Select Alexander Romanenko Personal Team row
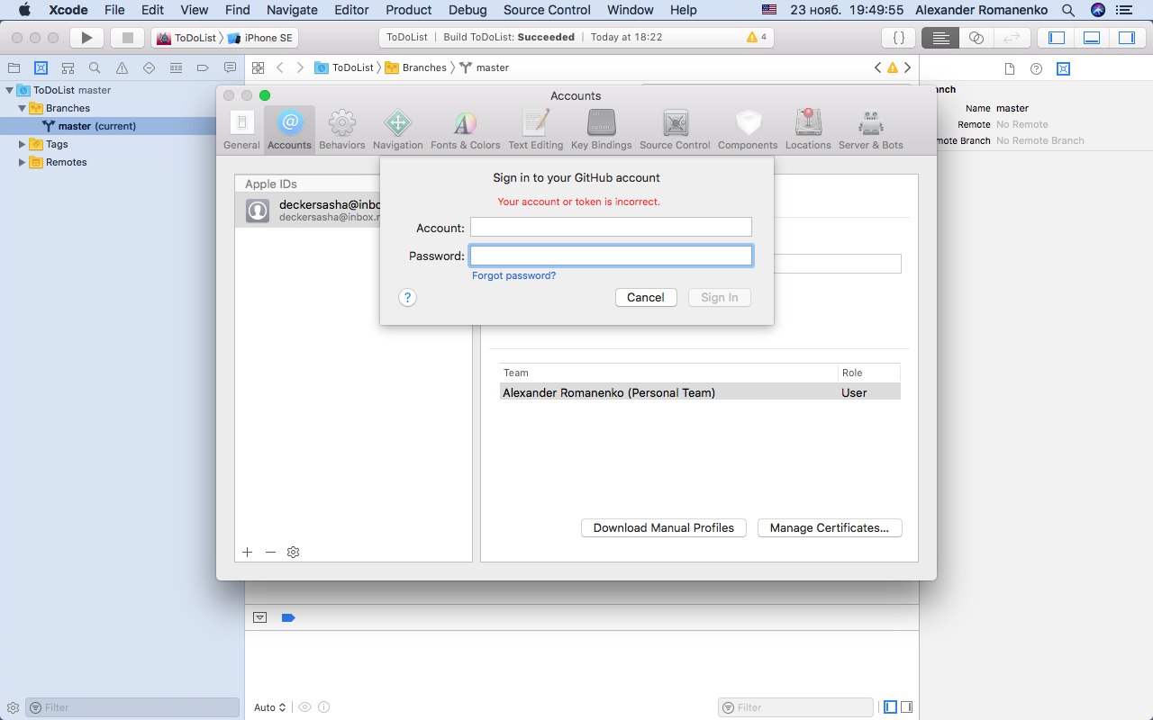The image size is (1153, 720). tap(700, 392)
